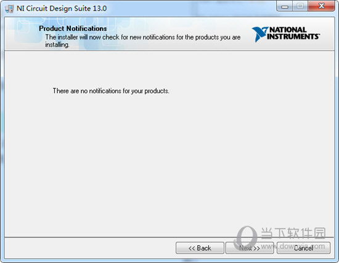
Task: Click the installer icon in title bar
Action: click(9, 9)
